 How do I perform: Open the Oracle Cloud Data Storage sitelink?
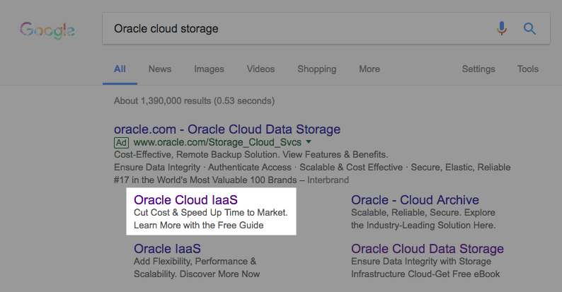pyautogui.click(x=427, y=249)
